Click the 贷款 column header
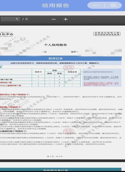The image size is (125, 172). [54, 70]
